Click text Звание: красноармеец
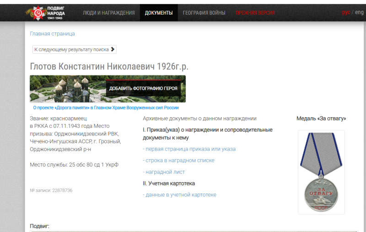This screenshot has height=232, width=366. pyautogui.click(x=58, y=119)
